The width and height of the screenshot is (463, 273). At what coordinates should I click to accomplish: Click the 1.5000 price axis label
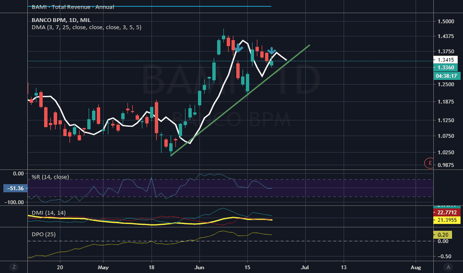[x=446, y=21]
